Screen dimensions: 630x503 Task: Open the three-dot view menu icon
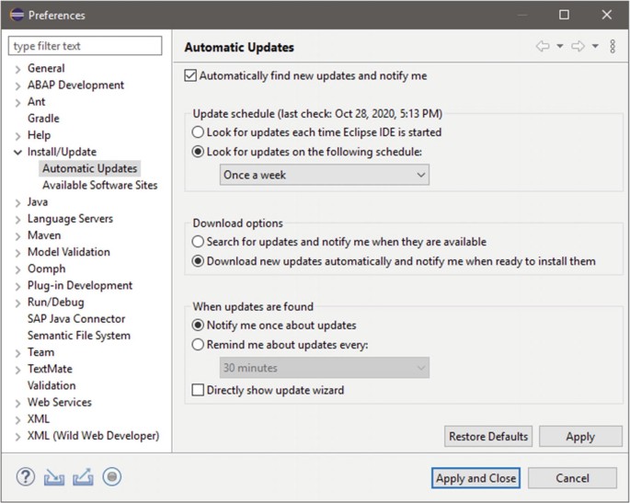click(613, 46)
